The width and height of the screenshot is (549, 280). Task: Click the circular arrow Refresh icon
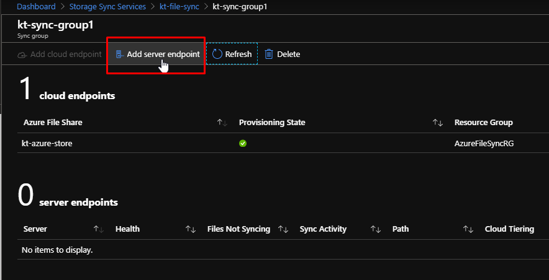coord(217,54)
